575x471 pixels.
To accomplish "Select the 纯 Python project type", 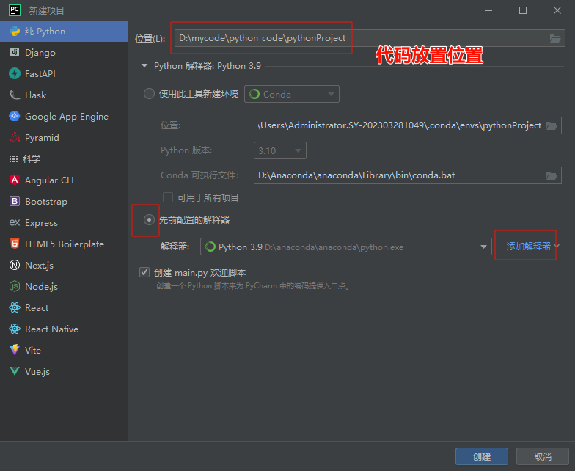I will (x=64, y=31).
